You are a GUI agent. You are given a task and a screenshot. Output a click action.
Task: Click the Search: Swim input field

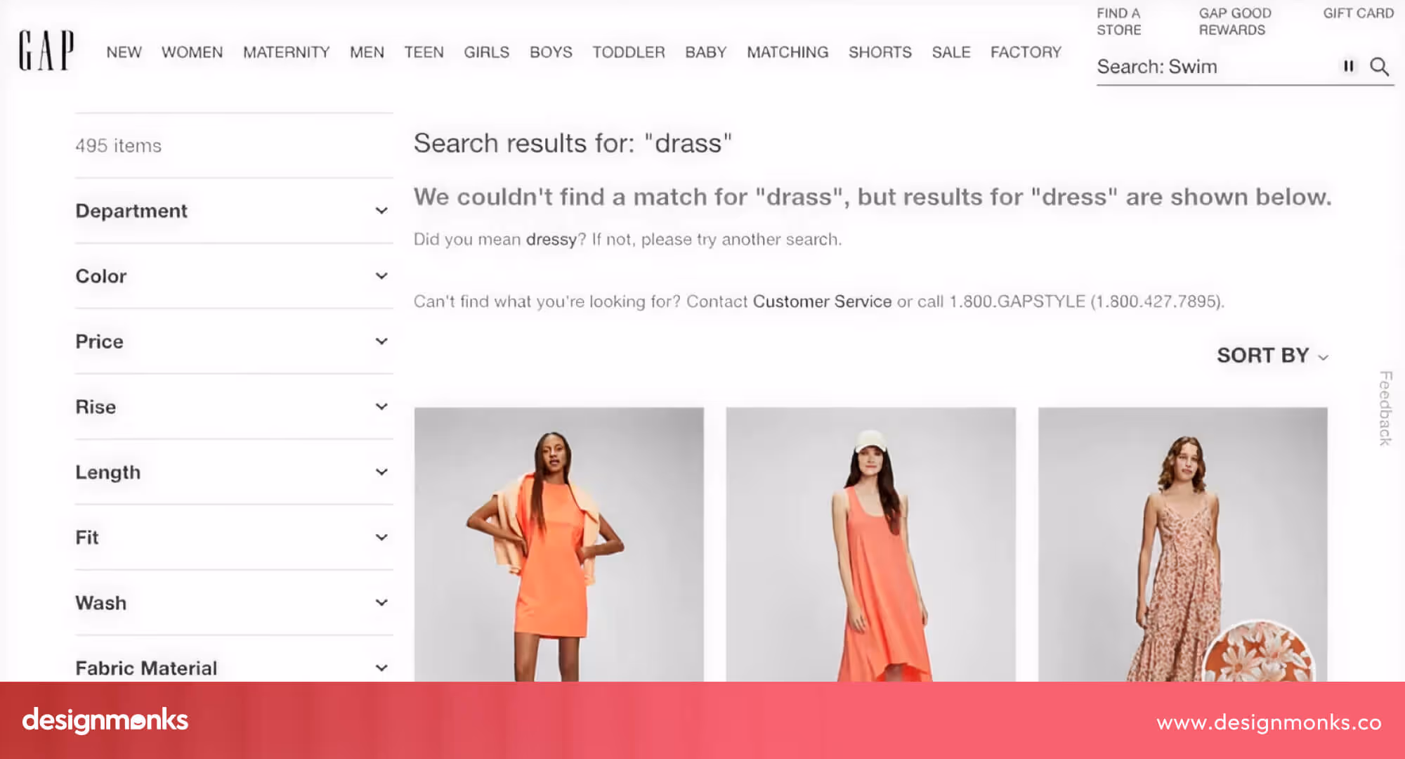[x=1215, y=67]
